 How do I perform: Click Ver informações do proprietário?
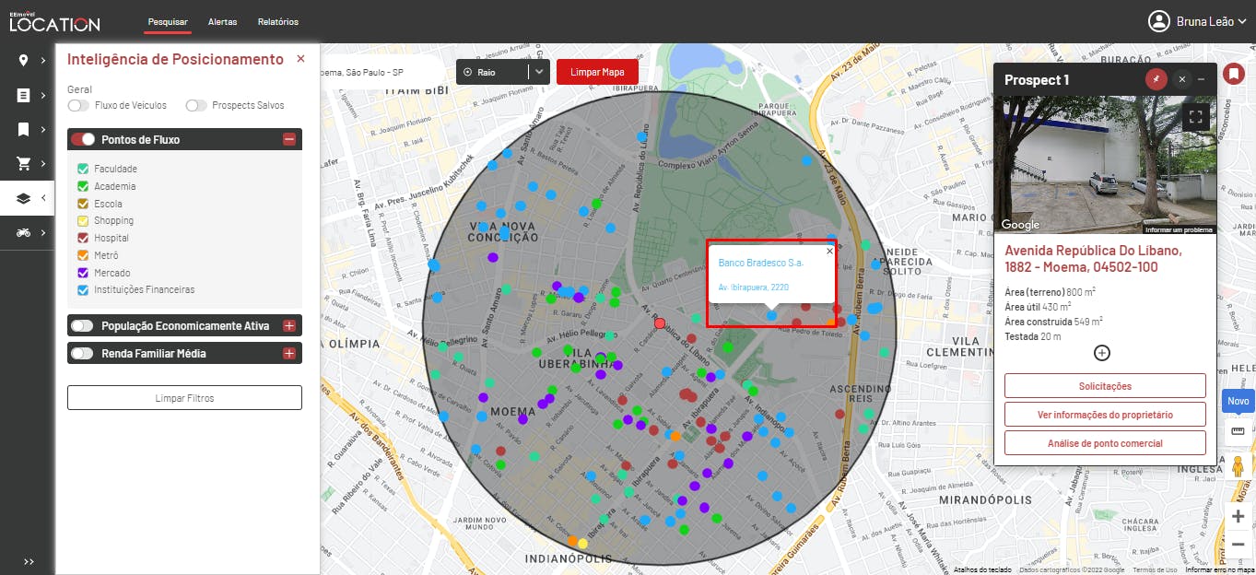[1105, 415]
